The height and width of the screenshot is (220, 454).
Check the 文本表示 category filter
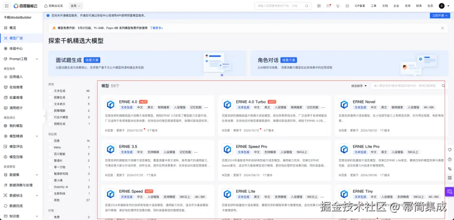(51, 104)
